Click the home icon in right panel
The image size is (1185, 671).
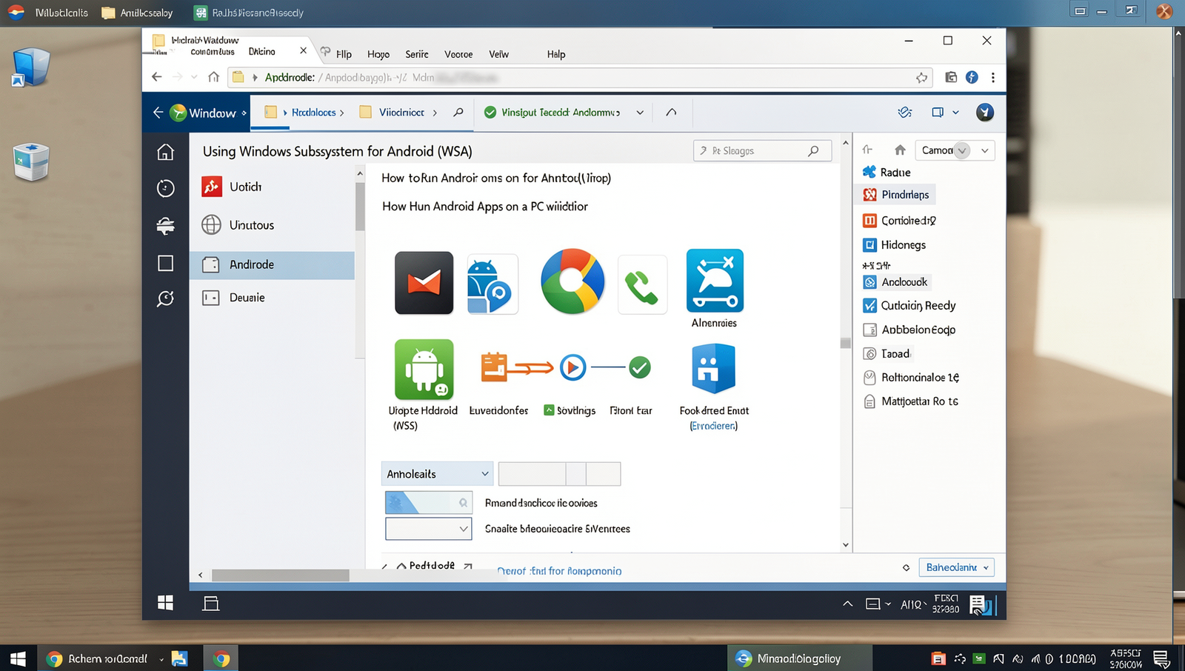(x=900, y=150)
